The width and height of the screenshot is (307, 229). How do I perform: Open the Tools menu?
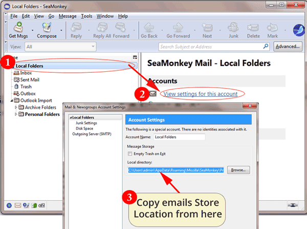(86, 16)
